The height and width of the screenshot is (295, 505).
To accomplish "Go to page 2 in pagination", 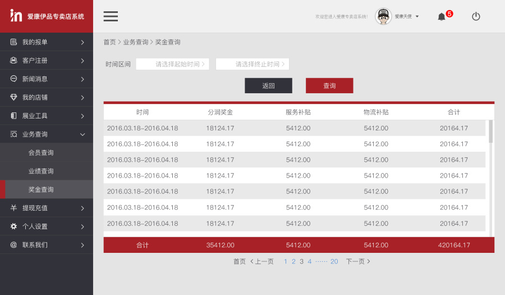I will pos(293,261).
